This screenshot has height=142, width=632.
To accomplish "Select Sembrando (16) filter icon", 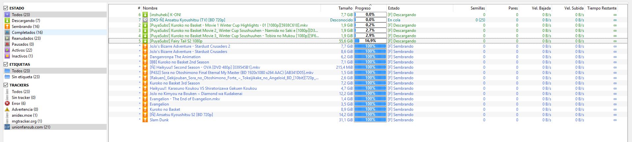I will 7,27.
